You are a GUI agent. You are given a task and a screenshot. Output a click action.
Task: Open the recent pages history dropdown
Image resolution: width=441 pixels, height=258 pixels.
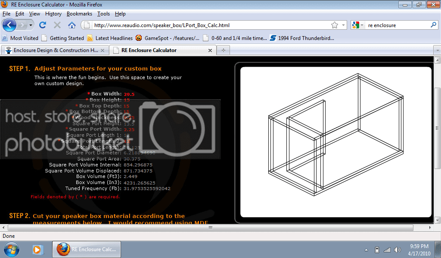[x=31, y=25]
